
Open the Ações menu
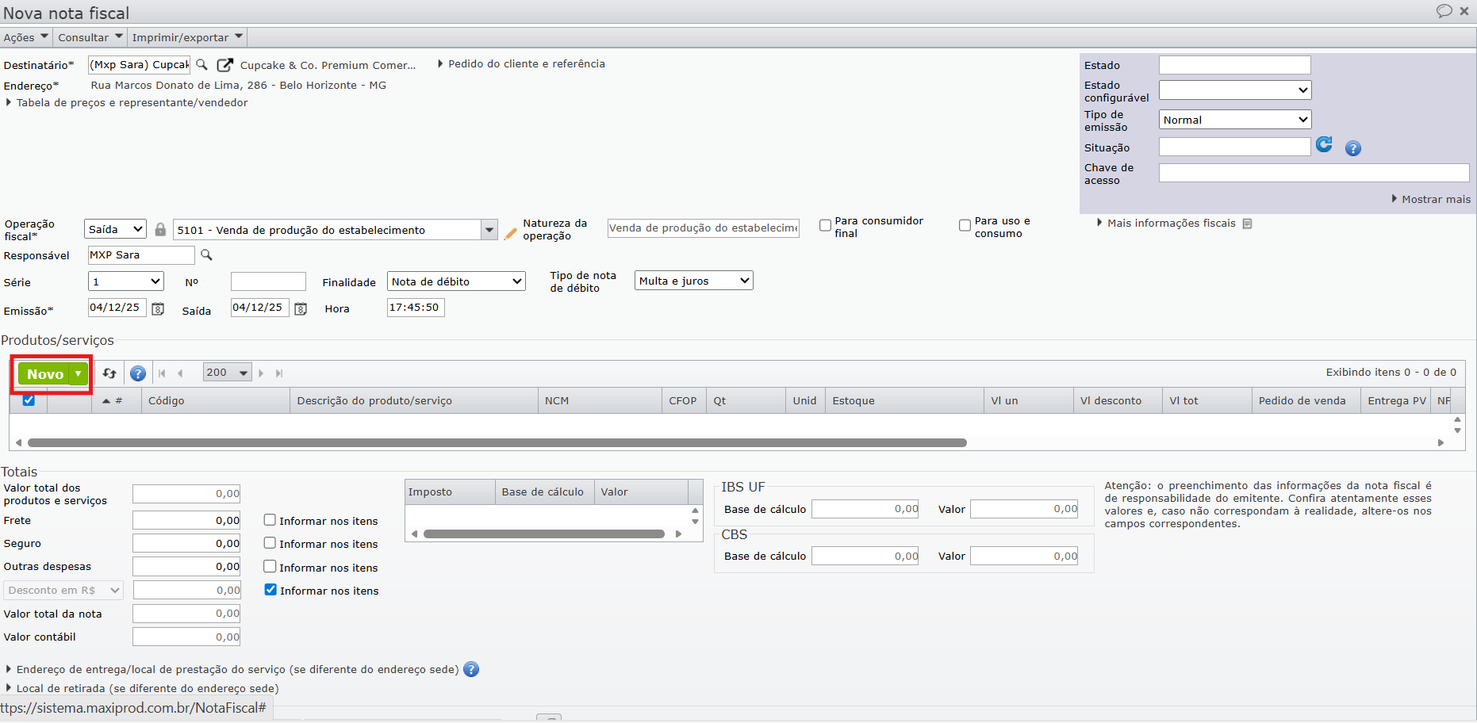pyautogui.click(x=25, y=37)
